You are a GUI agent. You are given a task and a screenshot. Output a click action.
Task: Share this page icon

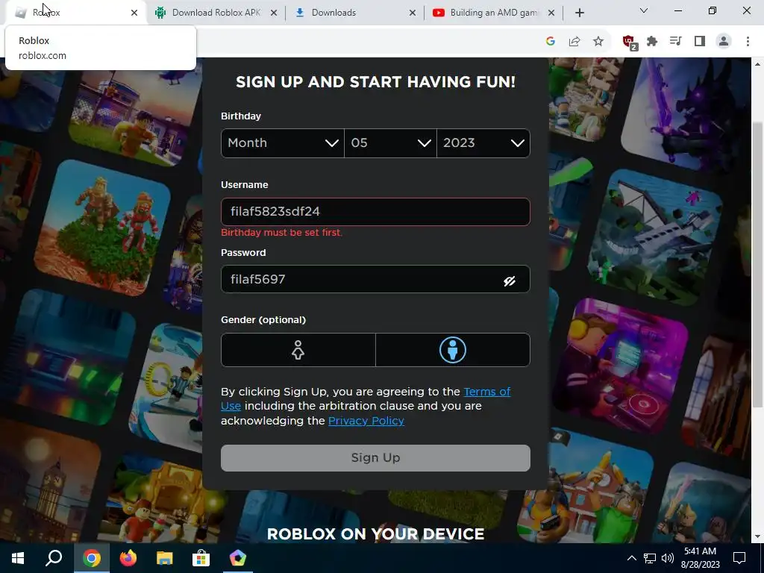(574, 42)
